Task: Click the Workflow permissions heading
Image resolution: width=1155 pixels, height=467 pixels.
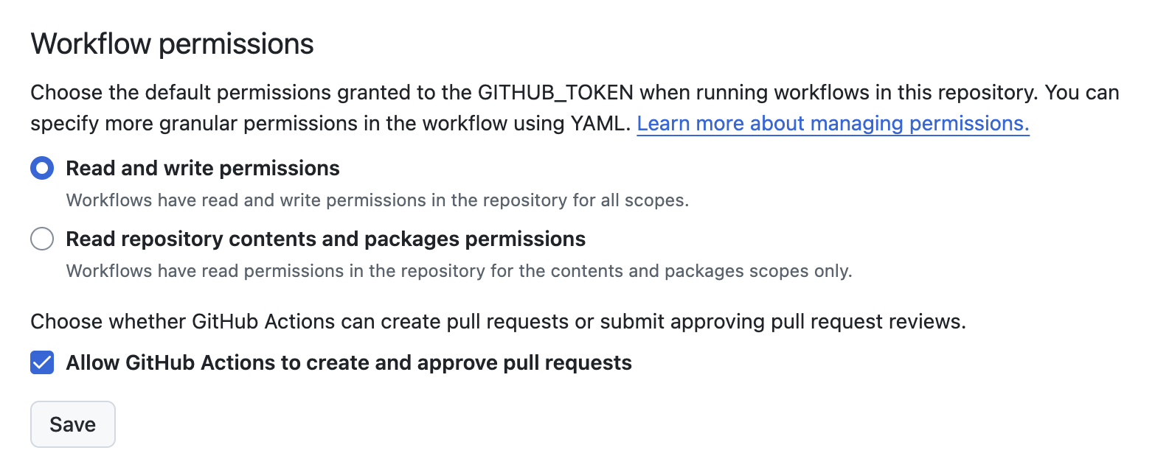Action: (x=171, y=43)
